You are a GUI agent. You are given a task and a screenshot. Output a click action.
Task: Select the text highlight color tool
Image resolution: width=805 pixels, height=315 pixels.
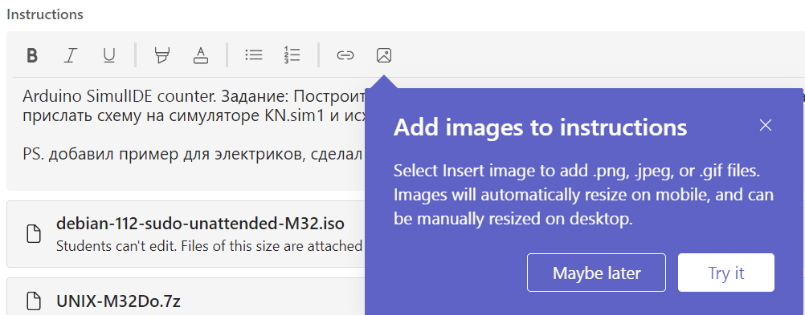[x=162, y=55]
